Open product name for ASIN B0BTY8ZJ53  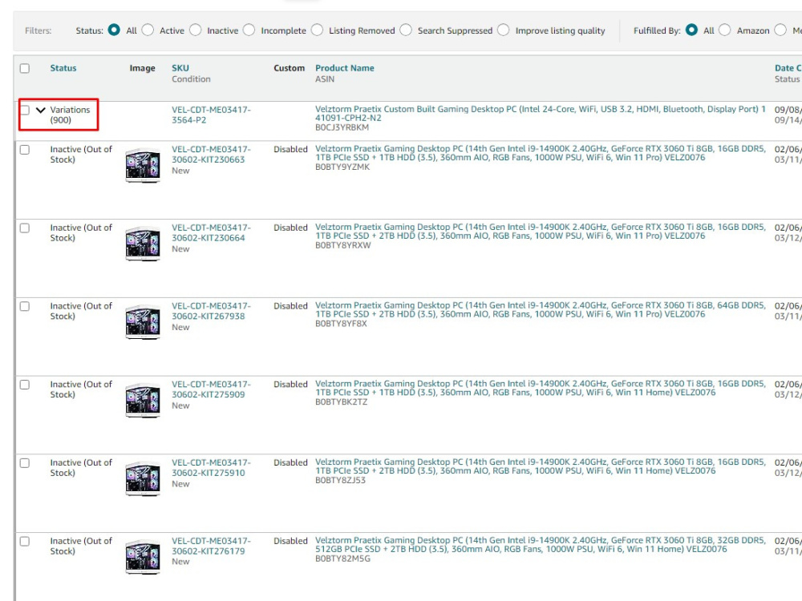pos(540,466)
